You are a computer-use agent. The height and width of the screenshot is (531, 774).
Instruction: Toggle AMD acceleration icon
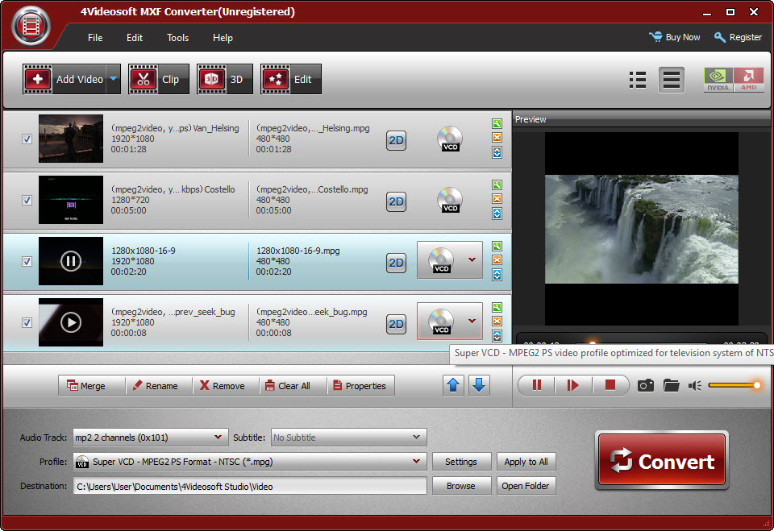pyautogui.click(x=748, y=80)
